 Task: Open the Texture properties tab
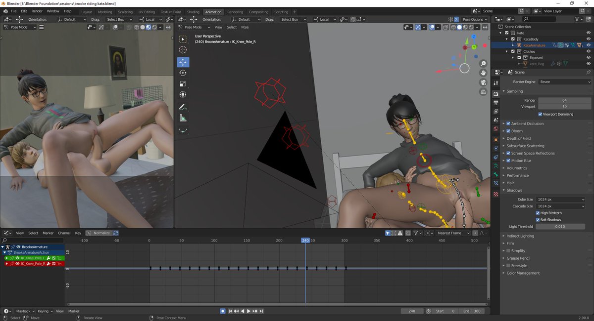[x=496, y=194]
